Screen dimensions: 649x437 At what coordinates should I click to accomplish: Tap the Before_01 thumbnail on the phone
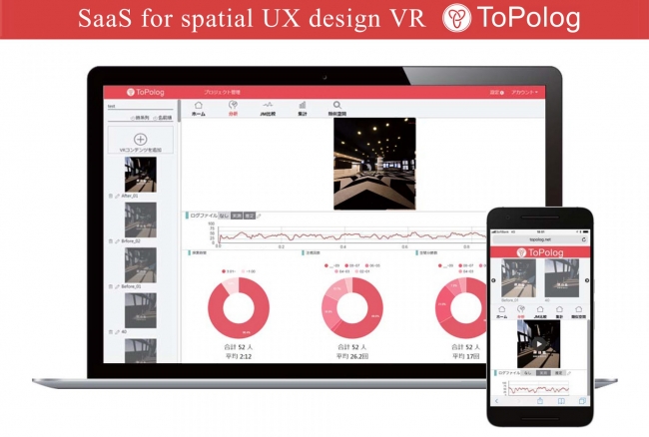518,278
